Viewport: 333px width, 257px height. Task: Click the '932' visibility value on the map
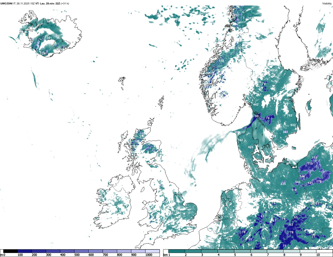pyautogui.click(x=293, y=125)
